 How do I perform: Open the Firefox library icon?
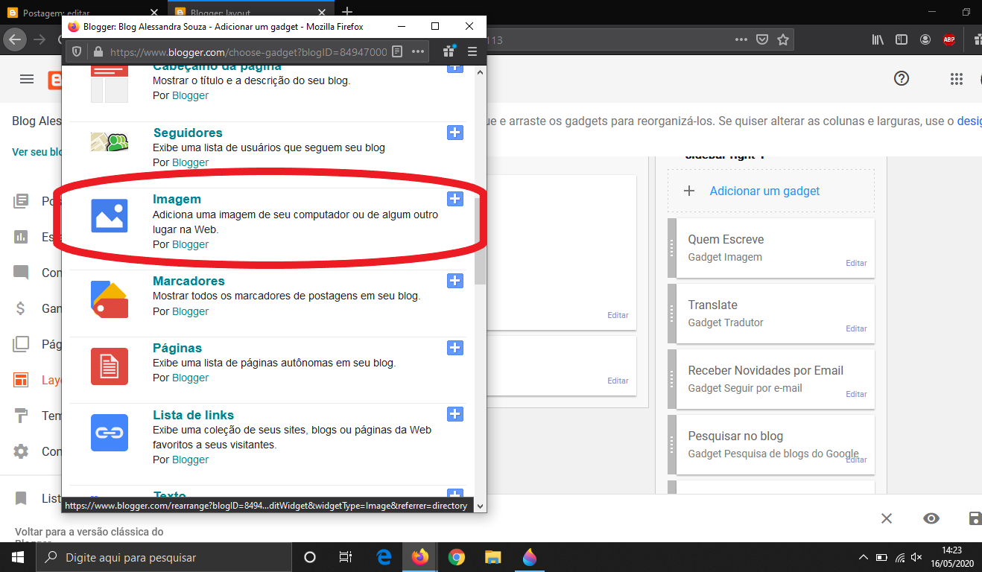point(878,39)
